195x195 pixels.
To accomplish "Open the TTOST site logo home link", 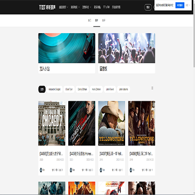I will coord(47,7).
